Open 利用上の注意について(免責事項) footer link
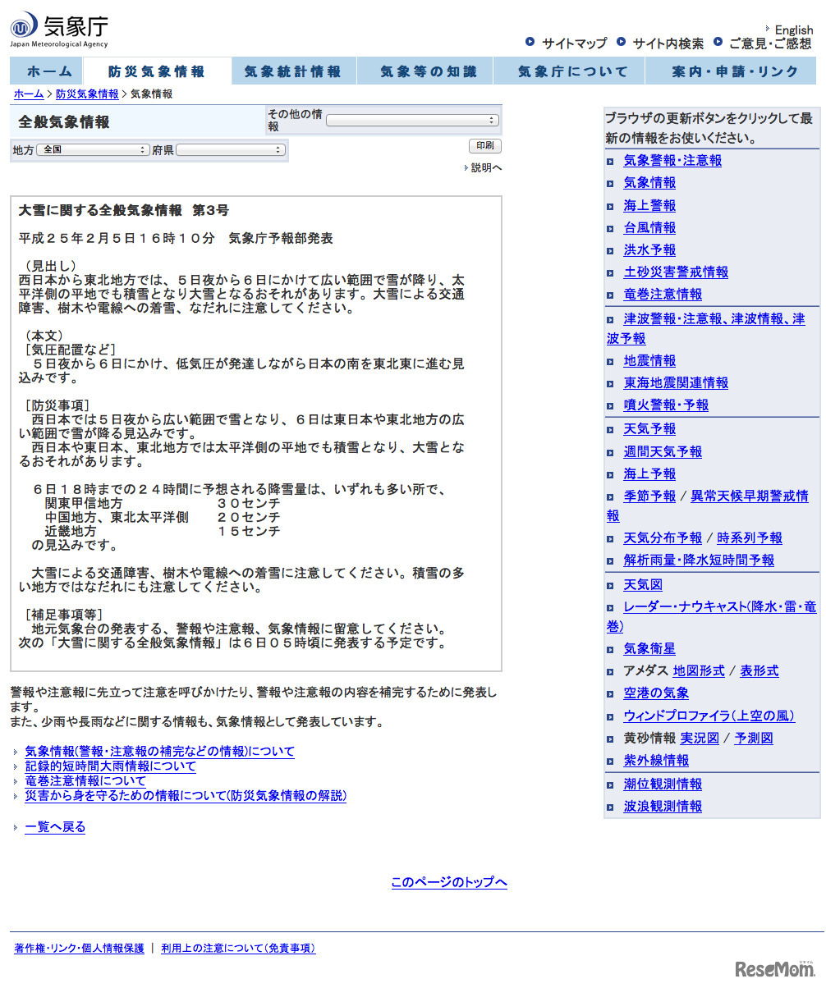Viewport: 826px width, 988px height. [x=238, y=949]
